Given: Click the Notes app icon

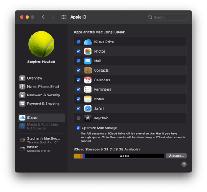Looking at the screenshot, I should point(88,99).
